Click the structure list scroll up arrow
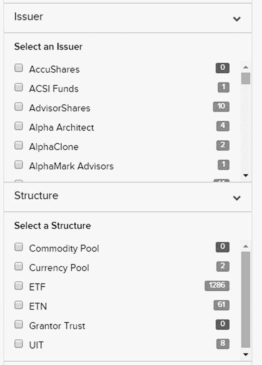262x365 pixels. click(x=246, y=247)
